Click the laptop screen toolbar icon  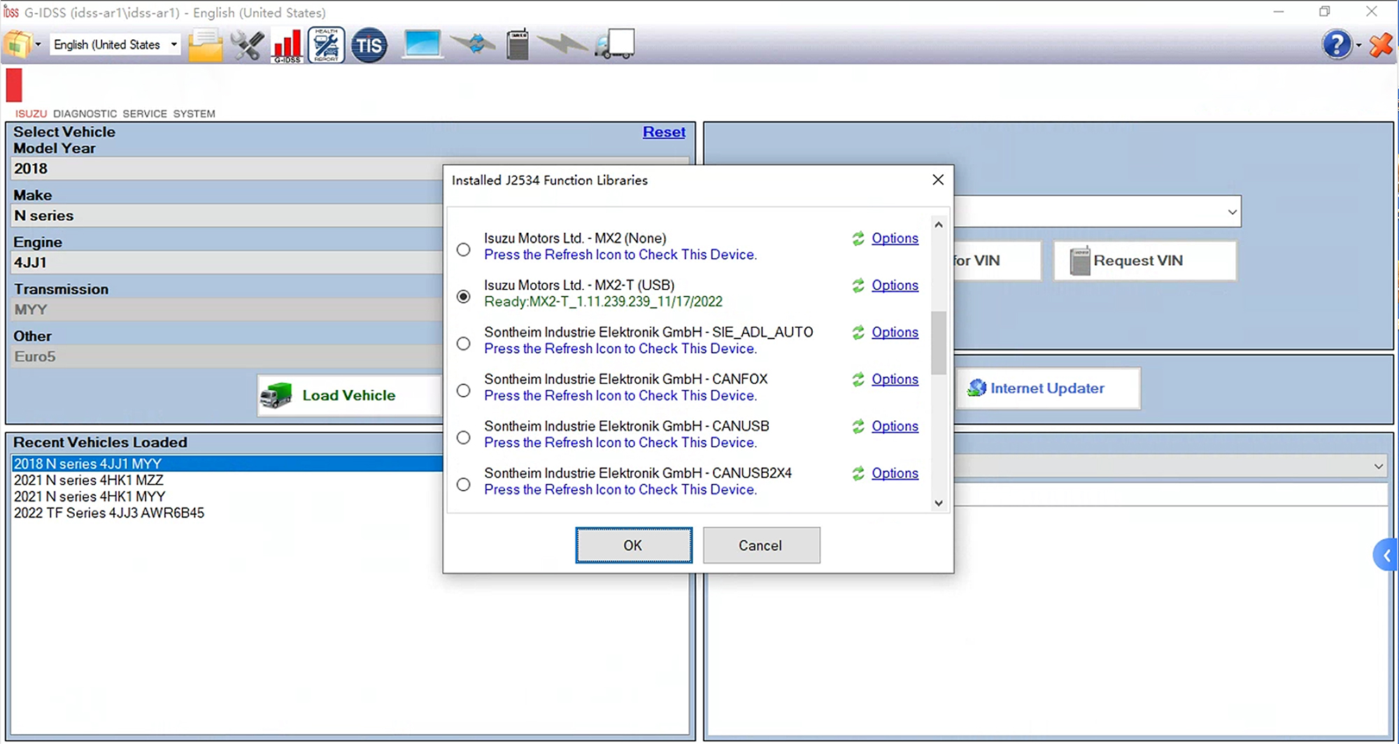click(422, 45)
